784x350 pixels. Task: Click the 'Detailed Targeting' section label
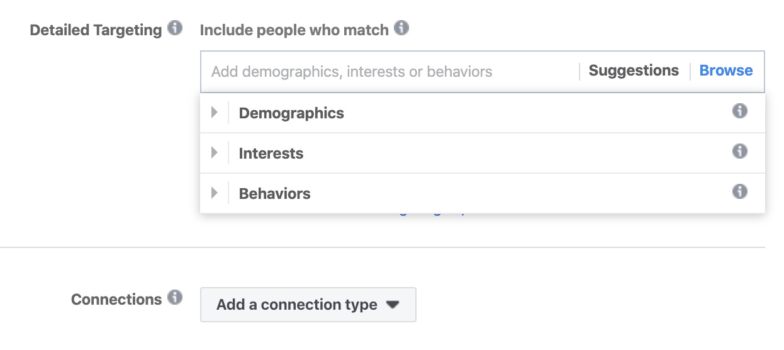(x=96, y=30)
